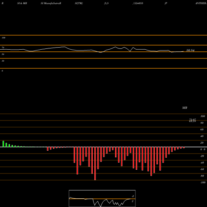Viewport: 207px width, 207px height.
Task: Click the -20 label on MR axis
Action: [x=202, y=156]
